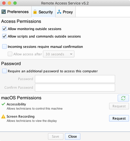Click the Close button
Image resolution: width=130 pixels, height=141 pixels.
point(73,137)
